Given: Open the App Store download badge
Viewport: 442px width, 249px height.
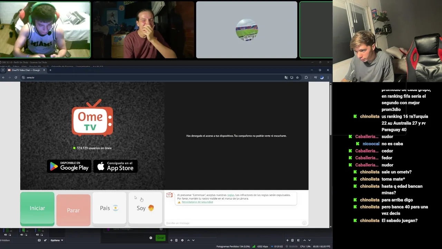Looking at the screenshot, I should point(115,166).
